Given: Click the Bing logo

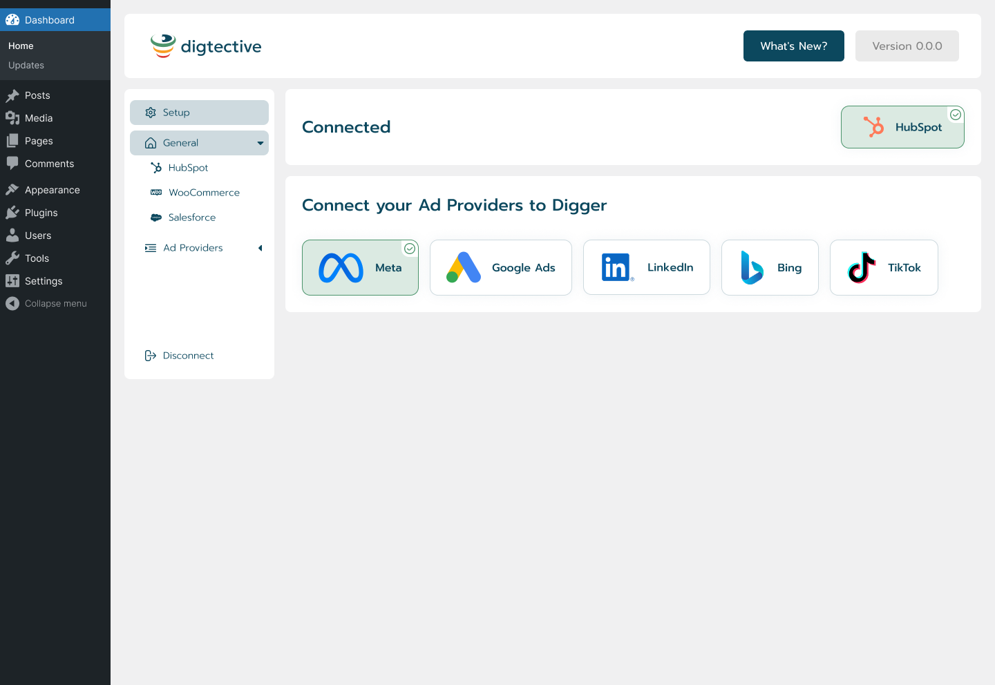Looking at the screenshot, I should click(x=752, y=267).
